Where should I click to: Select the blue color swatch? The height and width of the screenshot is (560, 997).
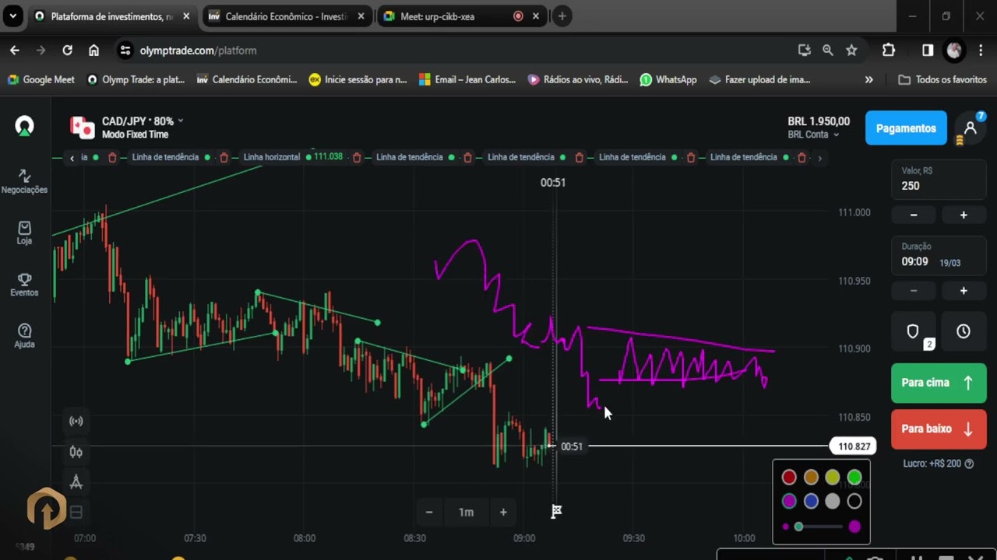811,502
